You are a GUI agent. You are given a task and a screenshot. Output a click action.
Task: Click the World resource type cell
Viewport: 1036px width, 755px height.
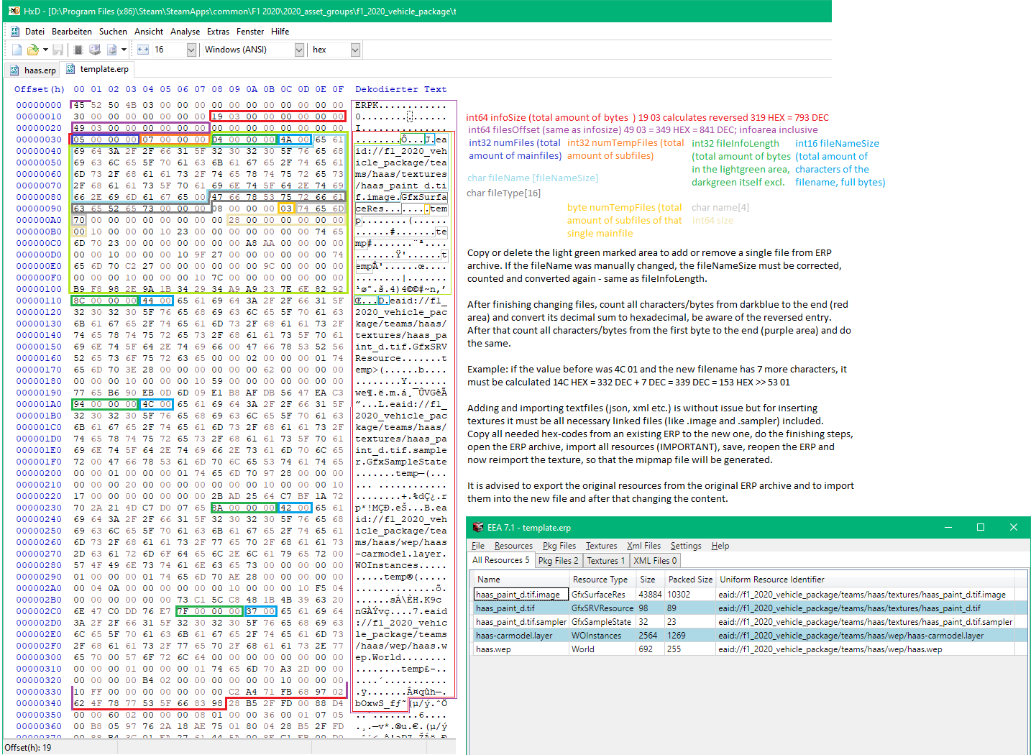[x=602, y=649]
